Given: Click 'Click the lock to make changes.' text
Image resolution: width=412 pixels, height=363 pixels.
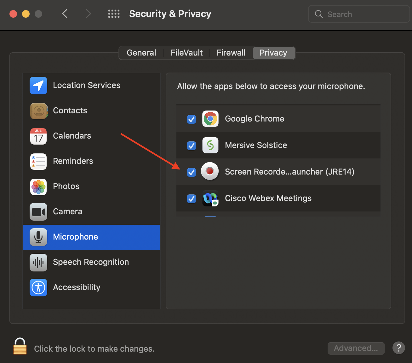Looking at the screenshot, I should pyautogui.click(x=94, y=349).
